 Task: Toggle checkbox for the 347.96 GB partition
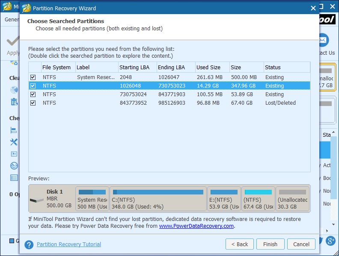33,86
